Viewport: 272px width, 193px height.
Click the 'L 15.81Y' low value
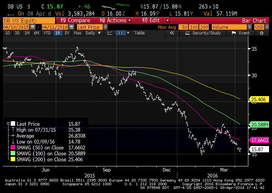tap(181, 14)
